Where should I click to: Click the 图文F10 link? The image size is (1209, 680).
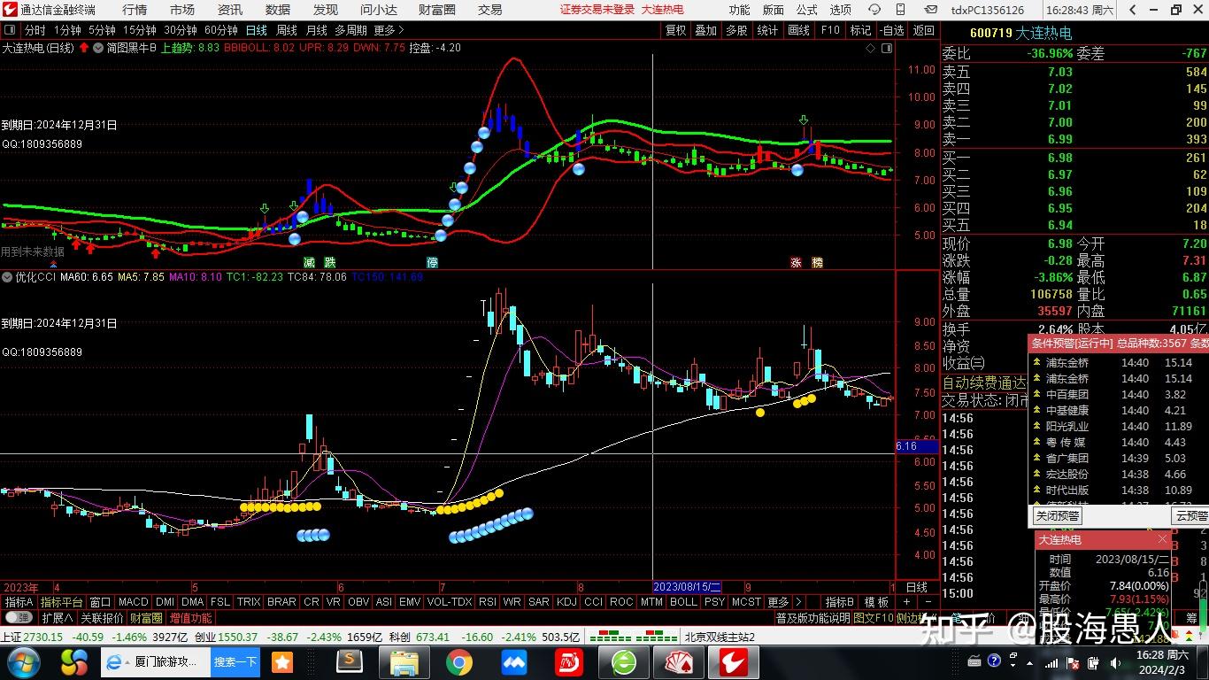coord(874,618)
